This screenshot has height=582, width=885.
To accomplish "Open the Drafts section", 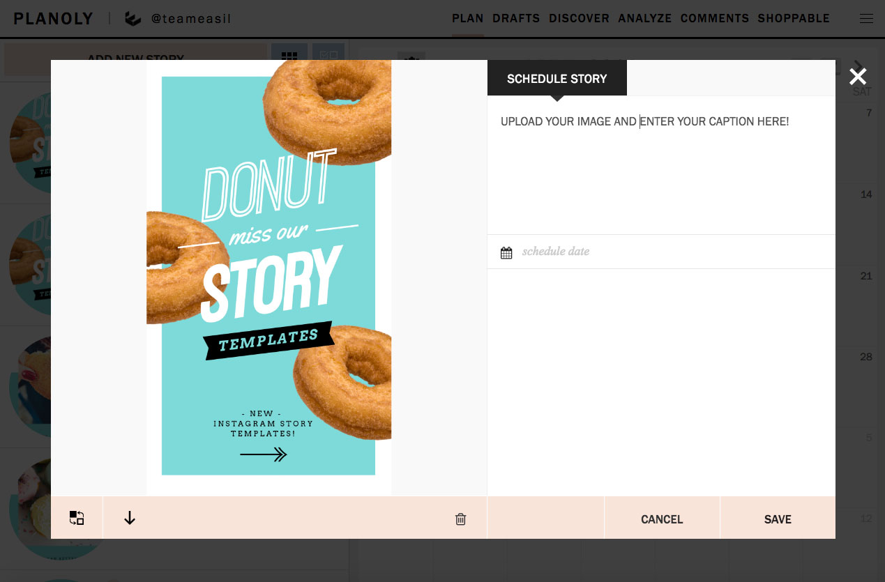I will click(x=516, y=19).
